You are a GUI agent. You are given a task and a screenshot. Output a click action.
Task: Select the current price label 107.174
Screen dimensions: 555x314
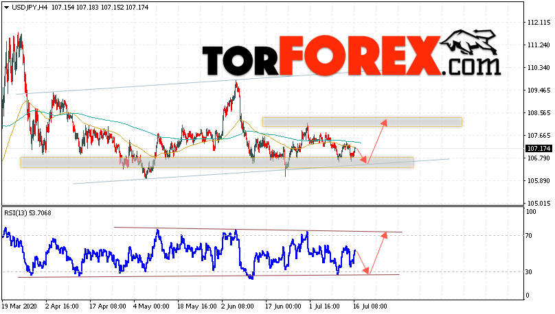coord(539,148)
